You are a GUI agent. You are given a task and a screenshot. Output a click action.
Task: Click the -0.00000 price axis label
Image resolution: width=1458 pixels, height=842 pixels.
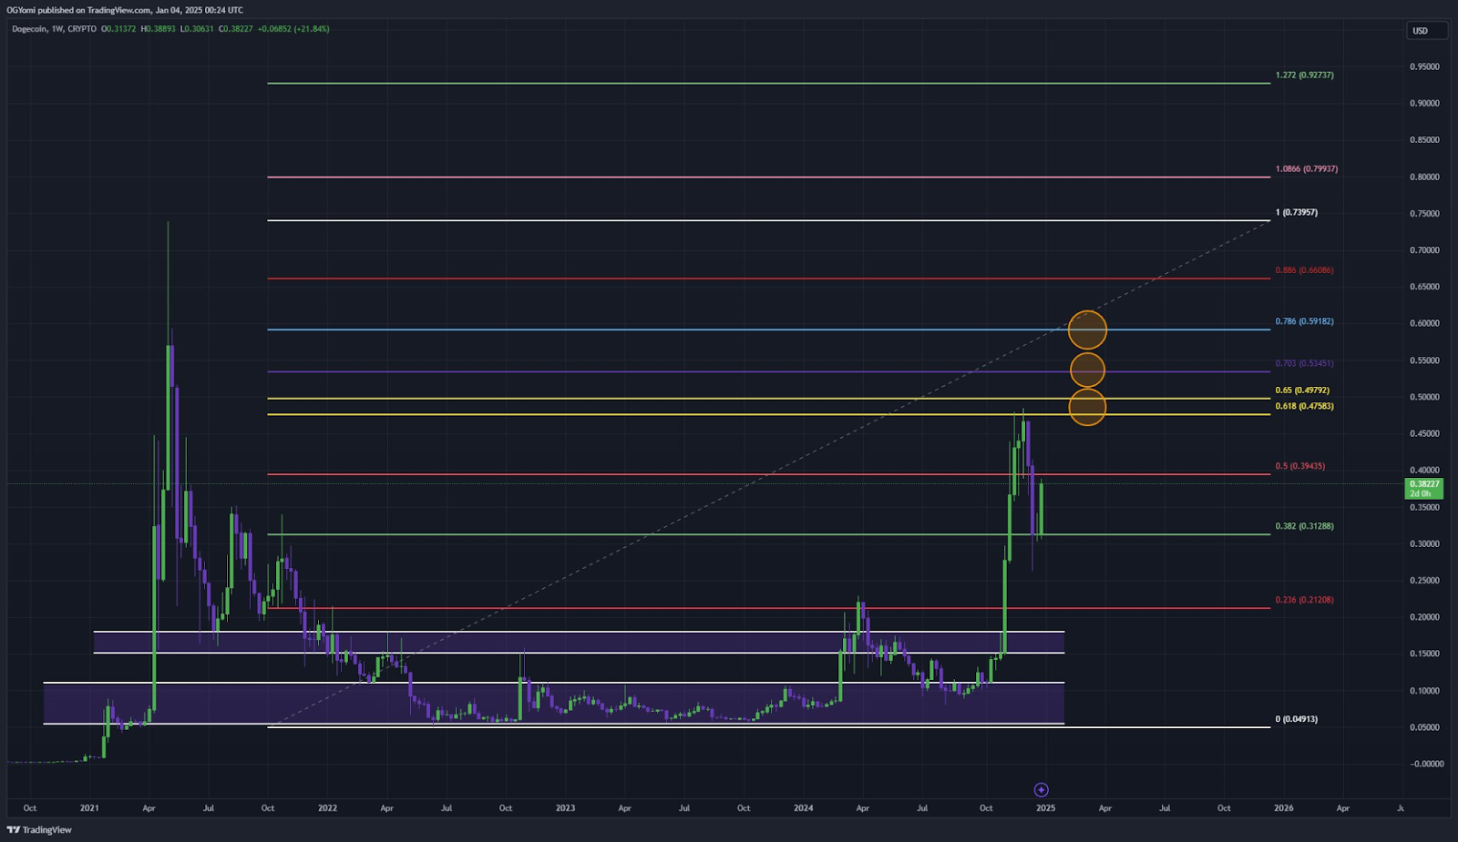pos(1426,764)
